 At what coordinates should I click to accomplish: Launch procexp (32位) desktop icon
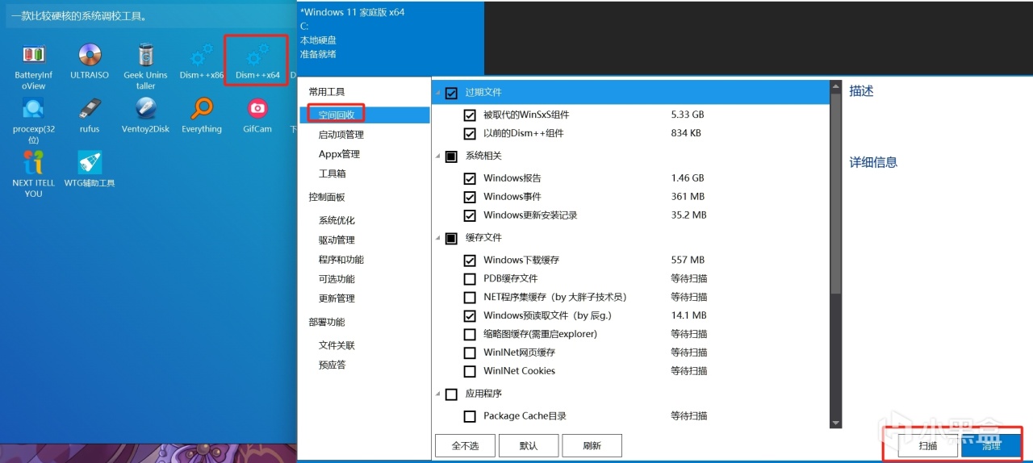(x=33, y=120)
